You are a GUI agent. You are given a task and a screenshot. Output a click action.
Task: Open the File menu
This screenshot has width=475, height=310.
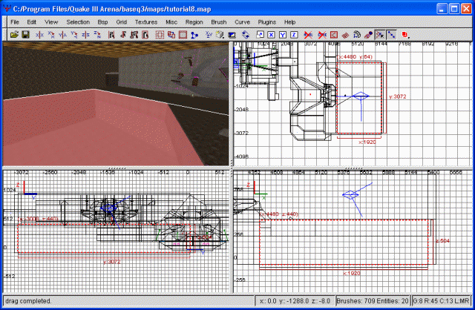[x=15, y=22]
